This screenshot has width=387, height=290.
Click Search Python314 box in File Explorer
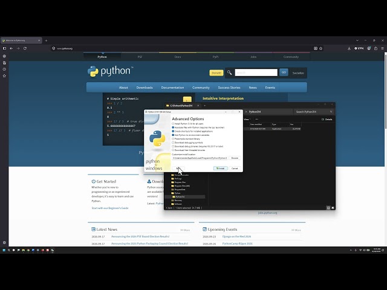[x=313, y=112]
